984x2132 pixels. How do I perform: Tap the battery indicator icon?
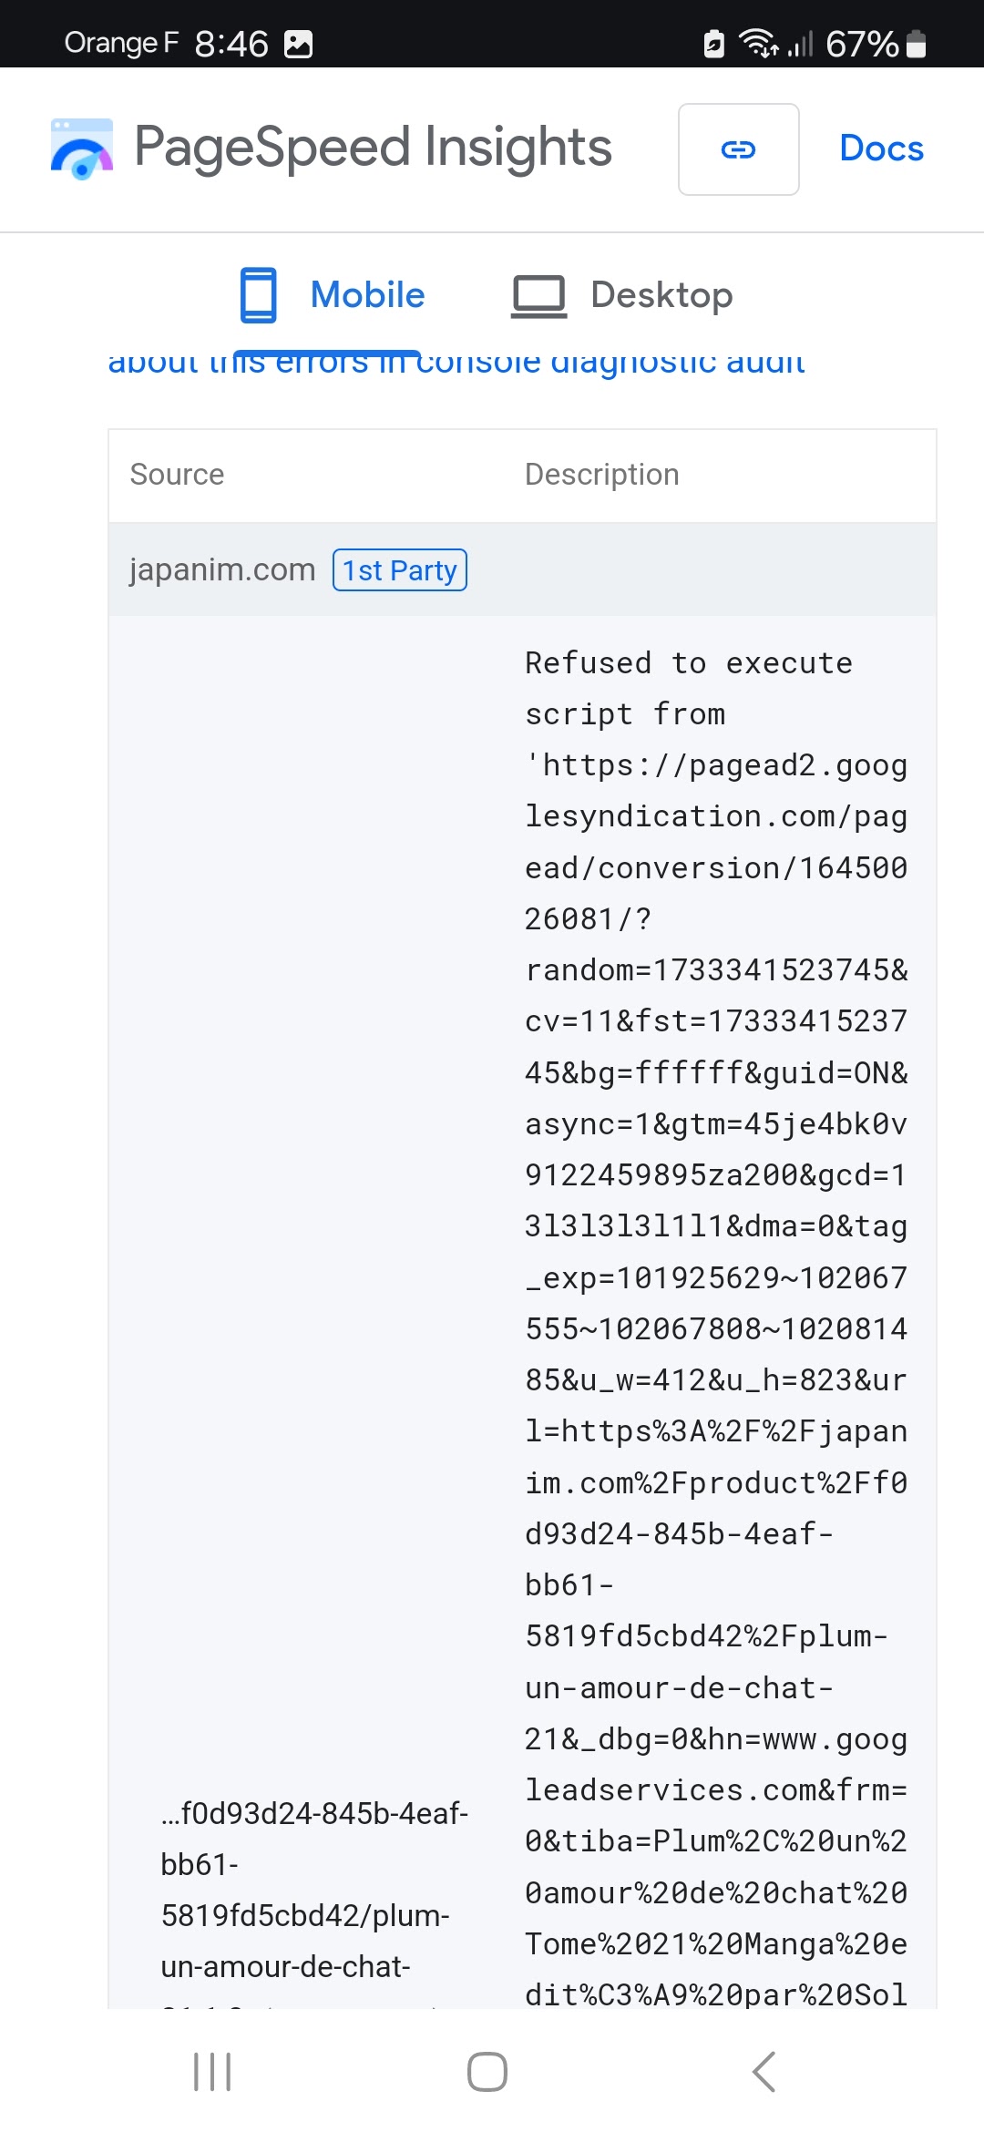917,44
